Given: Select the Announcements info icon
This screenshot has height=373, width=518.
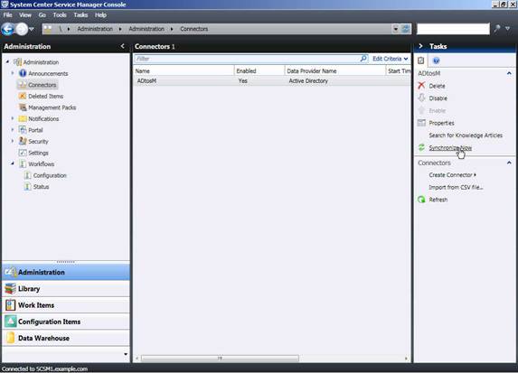Looking at the screenshot, I should tap(23, 73).
